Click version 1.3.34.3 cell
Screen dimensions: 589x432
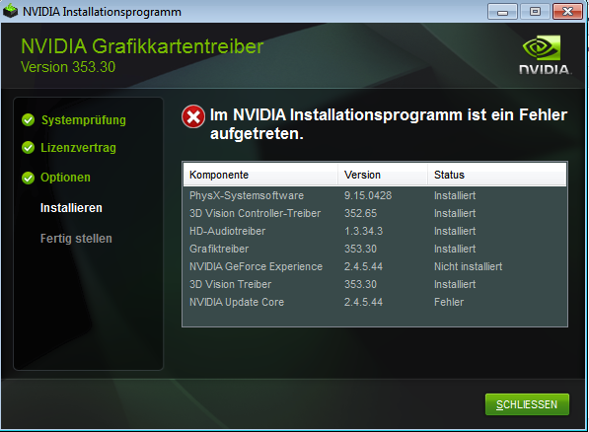coord(363,231)
